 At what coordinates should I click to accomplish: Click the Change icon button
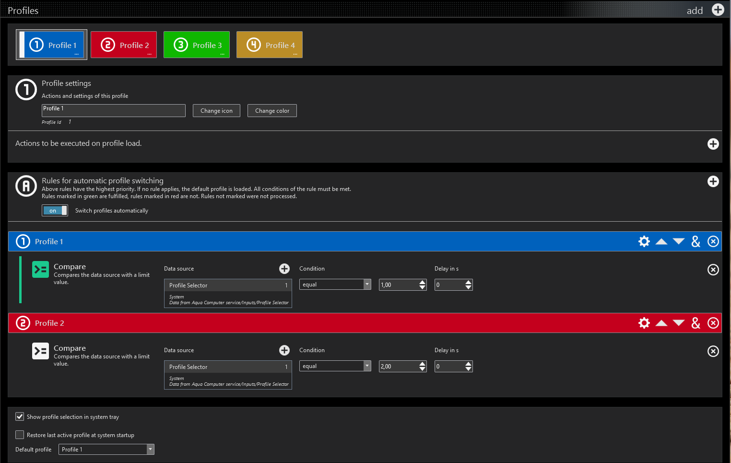coord(216,111)
